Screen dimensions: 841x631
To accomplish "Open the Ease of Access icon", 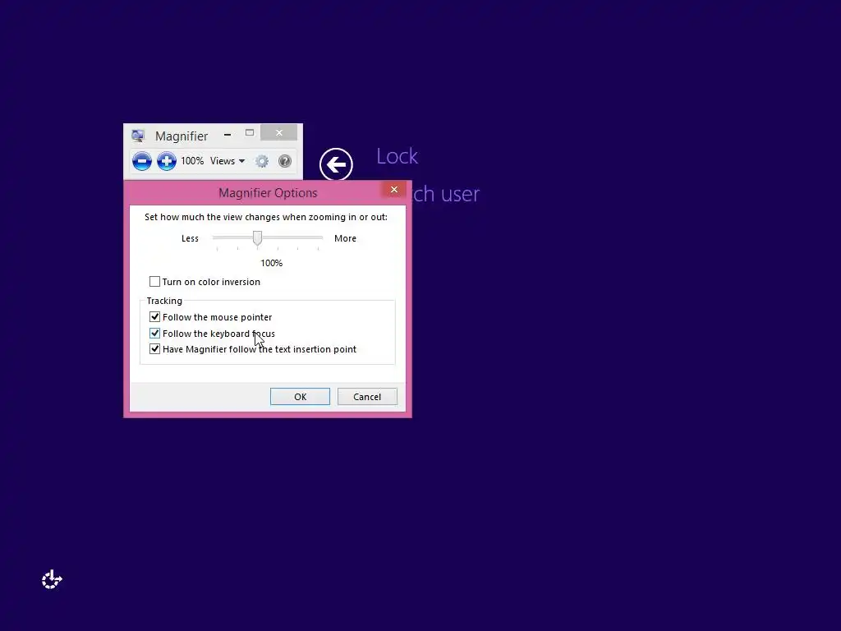I will [x=52, y=579].
